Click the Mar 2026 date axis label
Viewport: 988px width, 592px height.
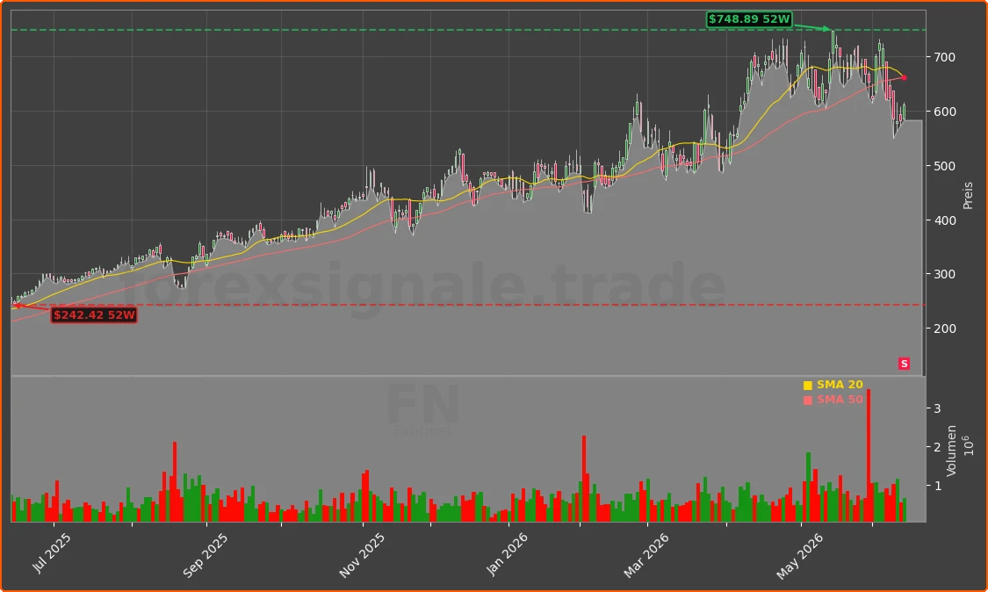645,555
